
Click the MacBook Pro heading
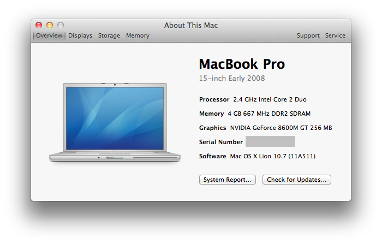(x=242, y=64)
